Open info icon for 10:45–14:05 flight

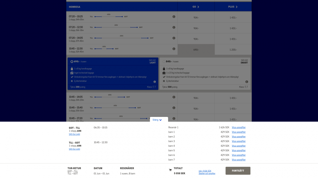[x=174, y=97]
